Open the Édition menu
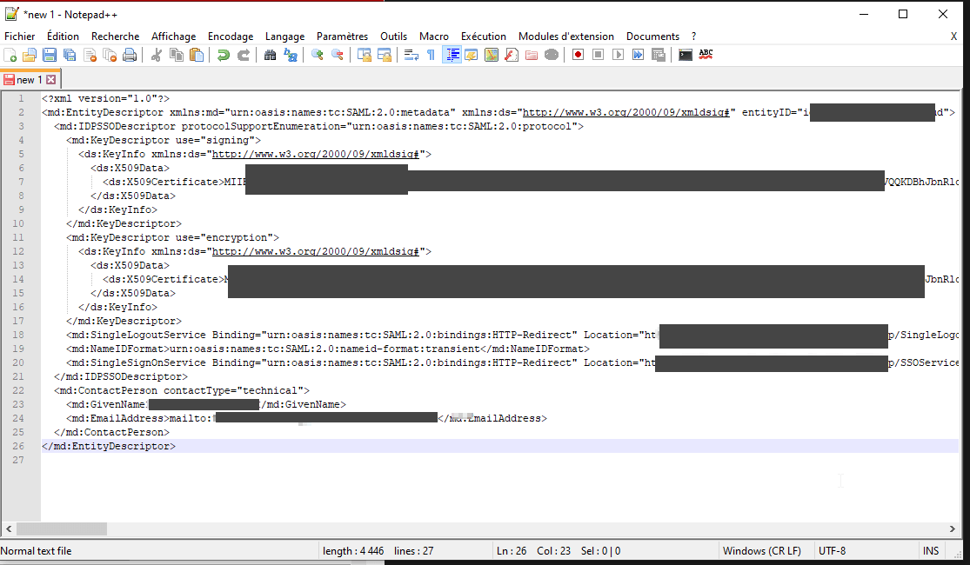 (64, 37)
